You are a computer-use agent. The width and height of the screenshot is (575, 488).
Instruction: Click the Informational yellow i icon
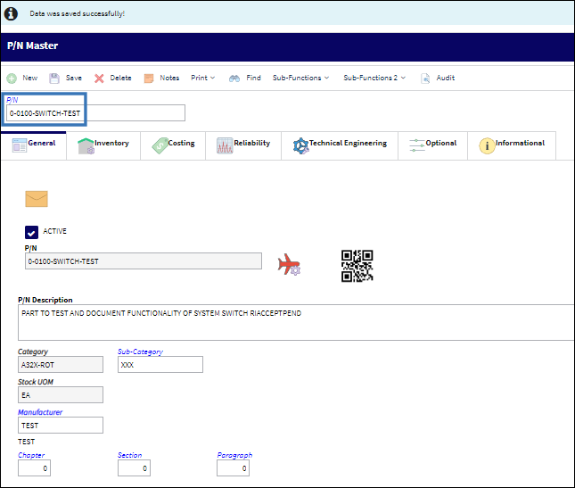pos(487,145)
